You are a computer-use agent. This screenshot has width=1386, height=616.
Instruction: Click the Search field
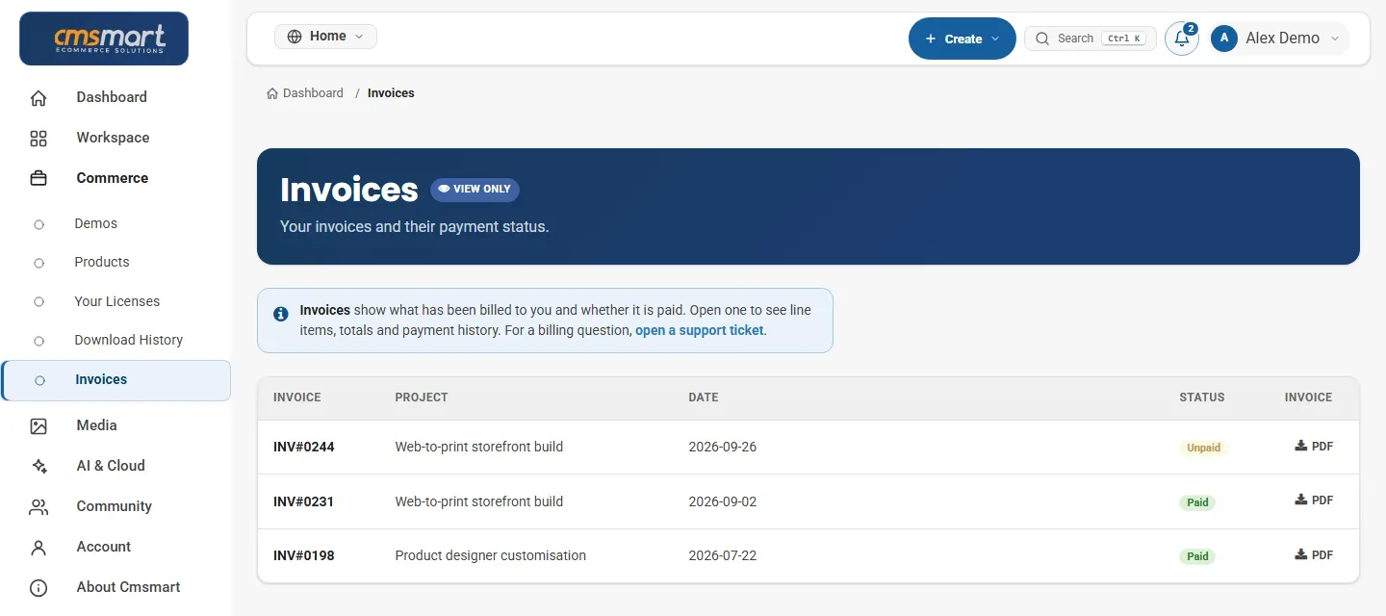click(1091, 38)
